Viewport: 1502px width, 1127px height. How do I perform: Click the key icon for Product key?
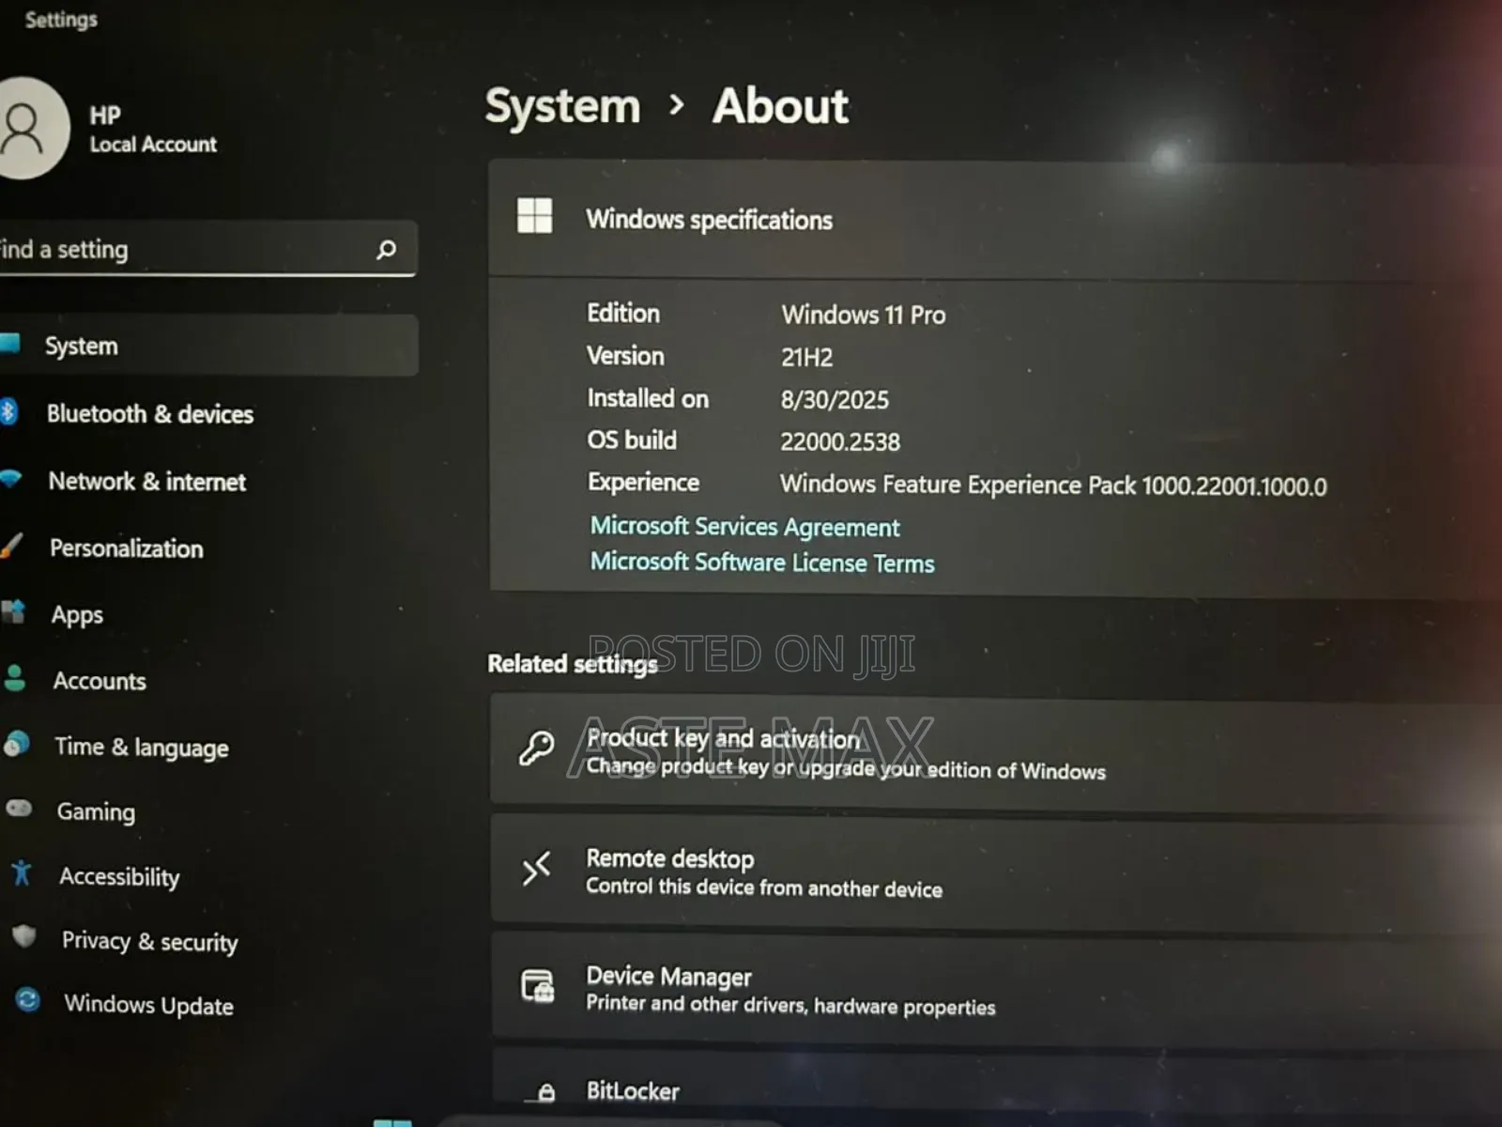(x=537, y=749)
